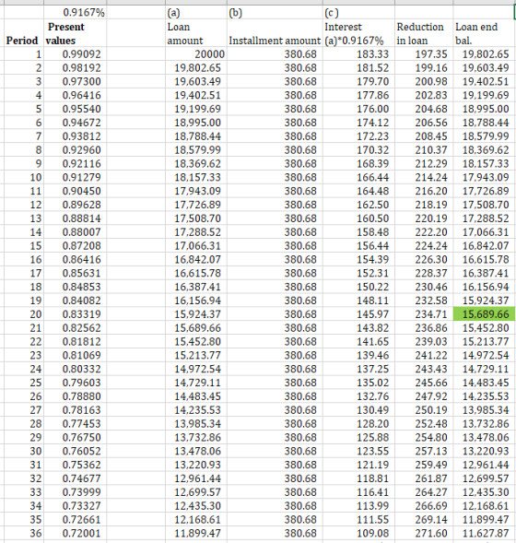Viewport: 516px width, 543px height.
Task: Select interest value 125.88
Action: pos(373,437)
